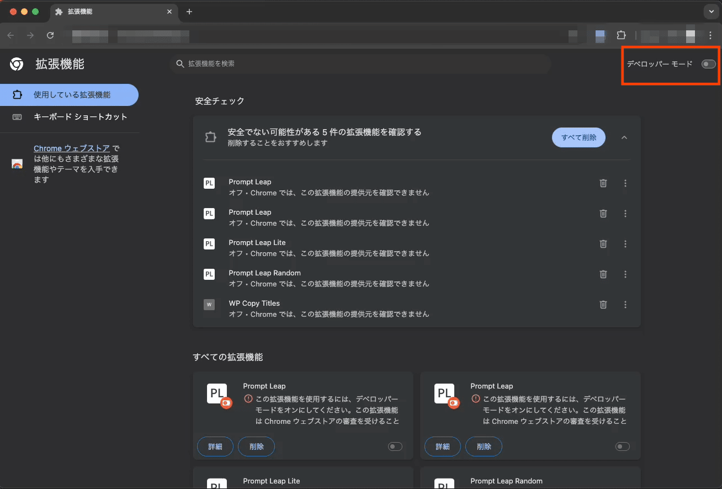Reload the page with refresh icon

[x=50, y=35]
